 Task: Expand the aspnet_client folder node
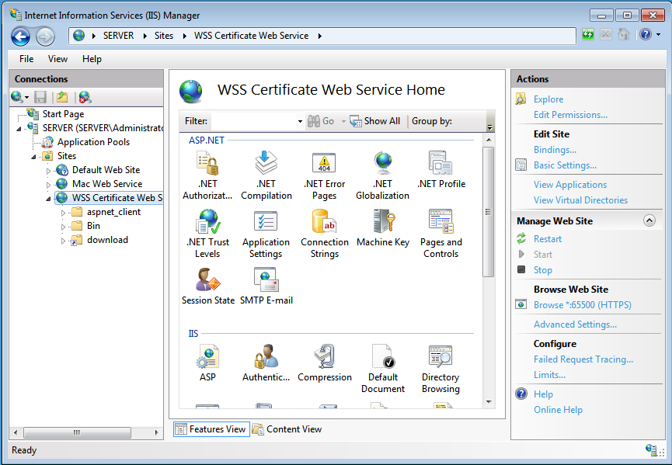[x=64, y=213]
